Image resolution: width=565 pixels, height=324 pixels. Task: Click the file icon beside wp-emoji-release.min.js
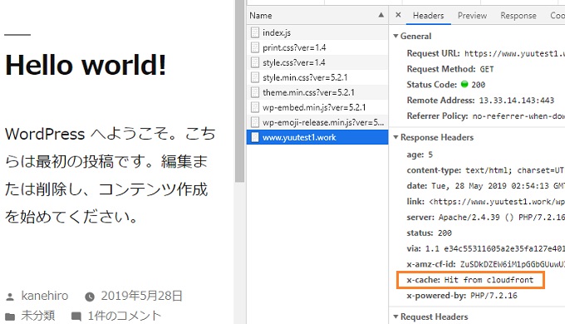[x=255, y=122]
